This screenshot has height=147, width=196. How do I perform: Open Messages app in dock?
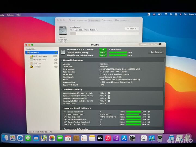28,138
